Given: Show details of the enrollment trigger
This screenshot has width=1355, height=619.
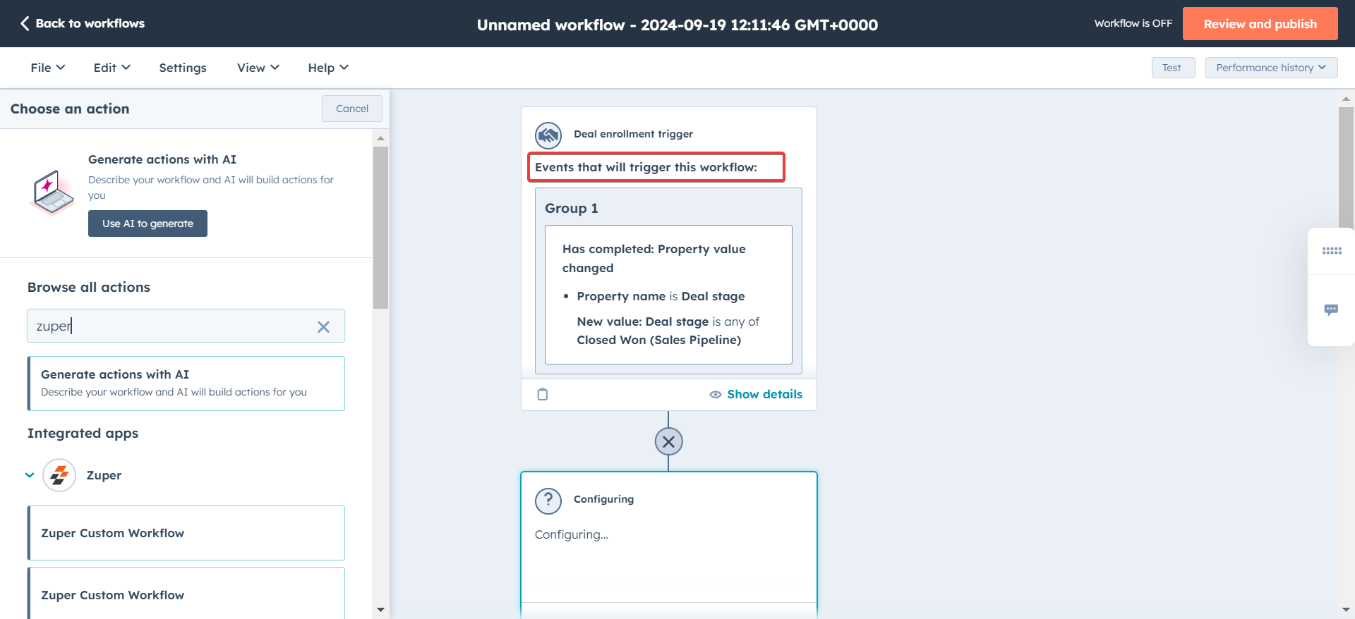Looking at the screenshot, I should pos(756,394).
